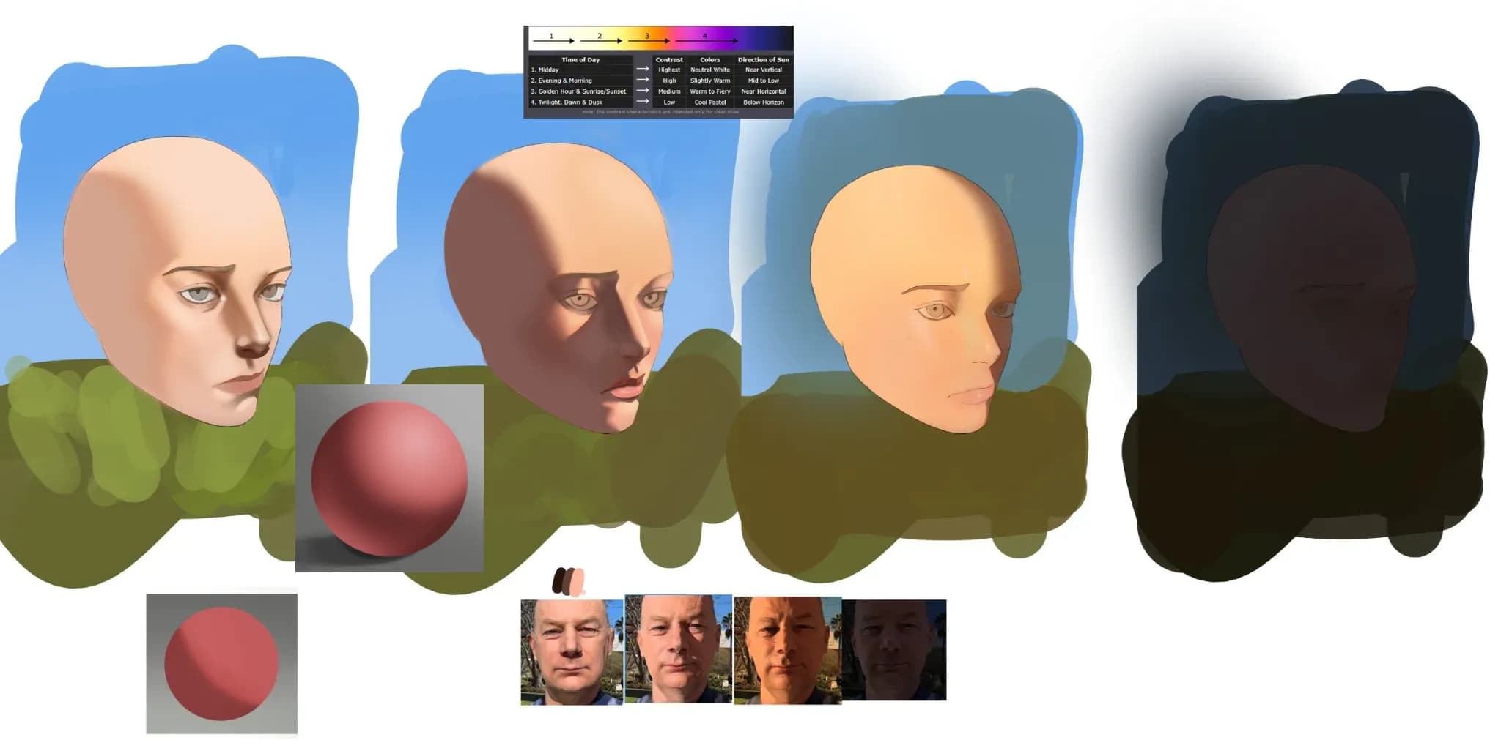Viewport: 1501px width, 751px height.
Task: Click the dark twilight head painting
Action: point(1312,298)
